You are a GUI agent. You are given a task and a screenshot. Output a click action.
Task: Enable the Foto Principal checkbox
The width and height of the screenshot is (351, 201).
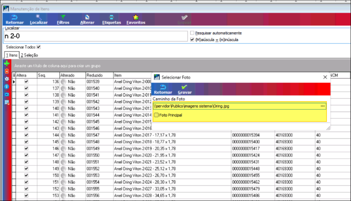pos(156,115)
